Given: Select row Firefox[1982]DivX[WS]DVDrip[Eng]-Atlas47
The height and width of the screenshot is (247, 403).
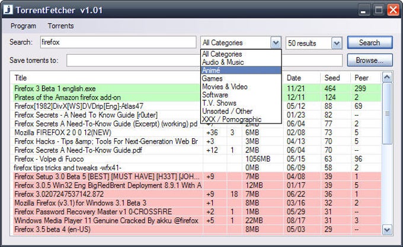Looking at the screenshot, I should pos(197,106).
